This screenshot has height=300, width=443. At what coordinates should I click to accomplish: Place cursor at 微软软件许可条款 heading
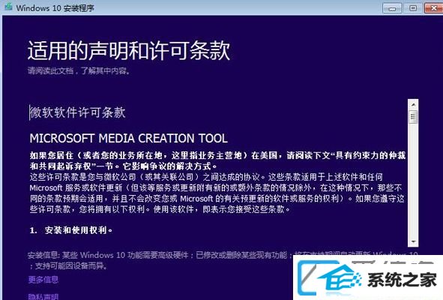[x=77, y=112]
